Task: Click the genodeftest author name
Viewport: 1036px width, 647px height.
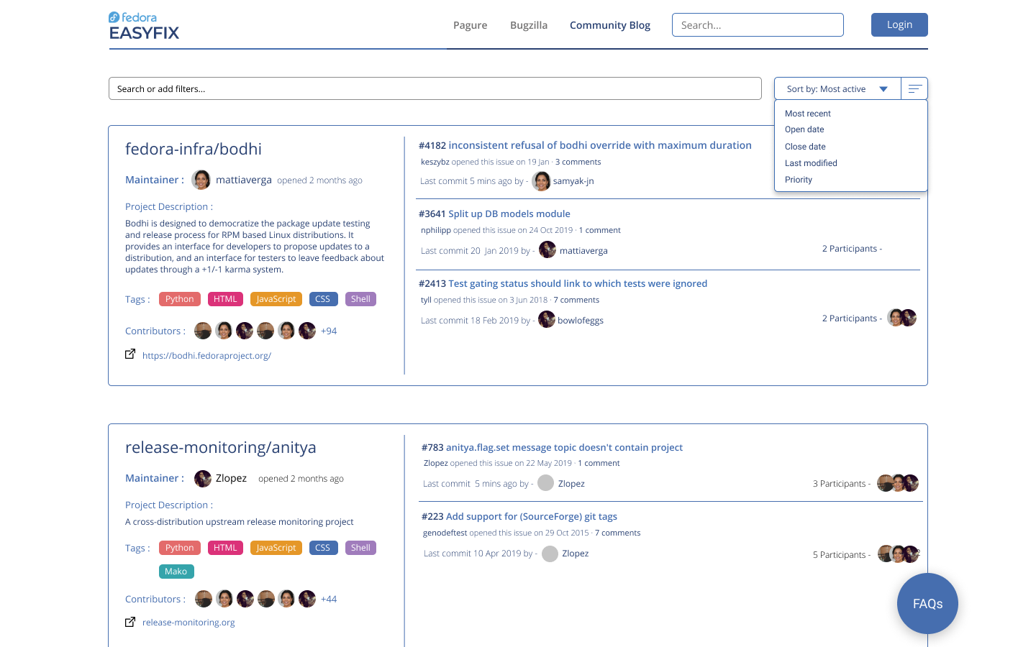Action: [x=445, y=533]
